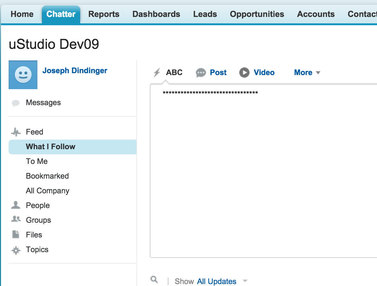Click the Files document icon
Screen dimensions: 377x286
point(16,235)
